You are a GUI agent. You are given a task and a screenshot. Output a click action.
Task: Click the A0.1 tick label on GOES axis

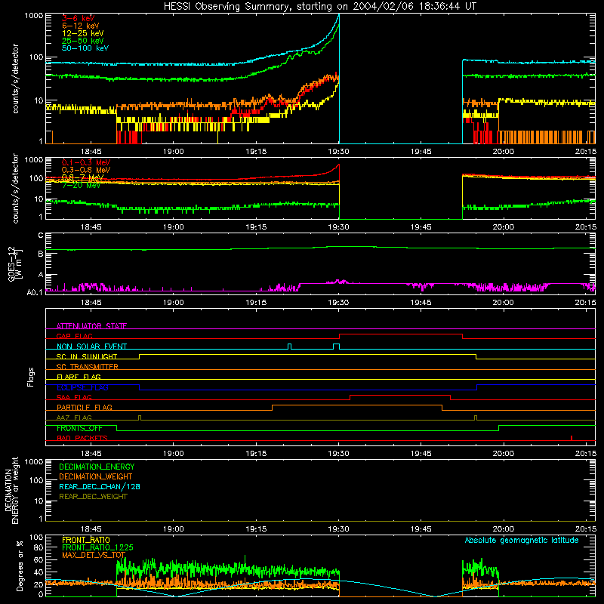tap(35, 292)
